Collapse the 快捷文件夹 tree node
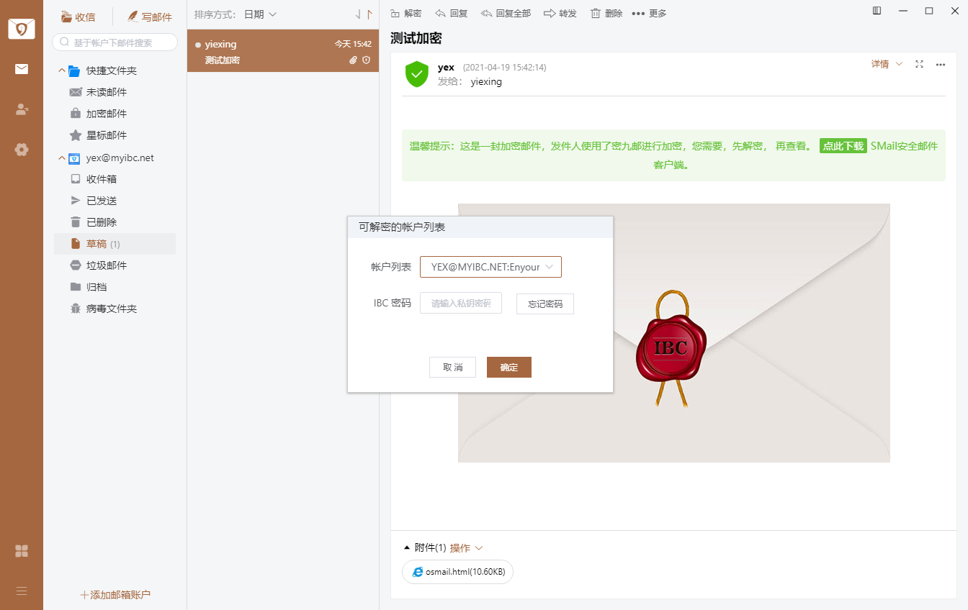 [x=62, y=70]
